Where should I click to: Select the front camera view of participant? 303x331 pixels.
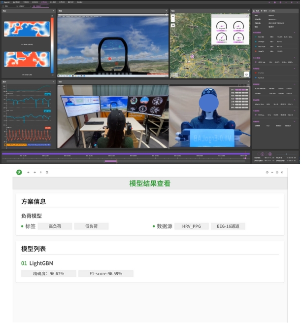pos(210,116)
